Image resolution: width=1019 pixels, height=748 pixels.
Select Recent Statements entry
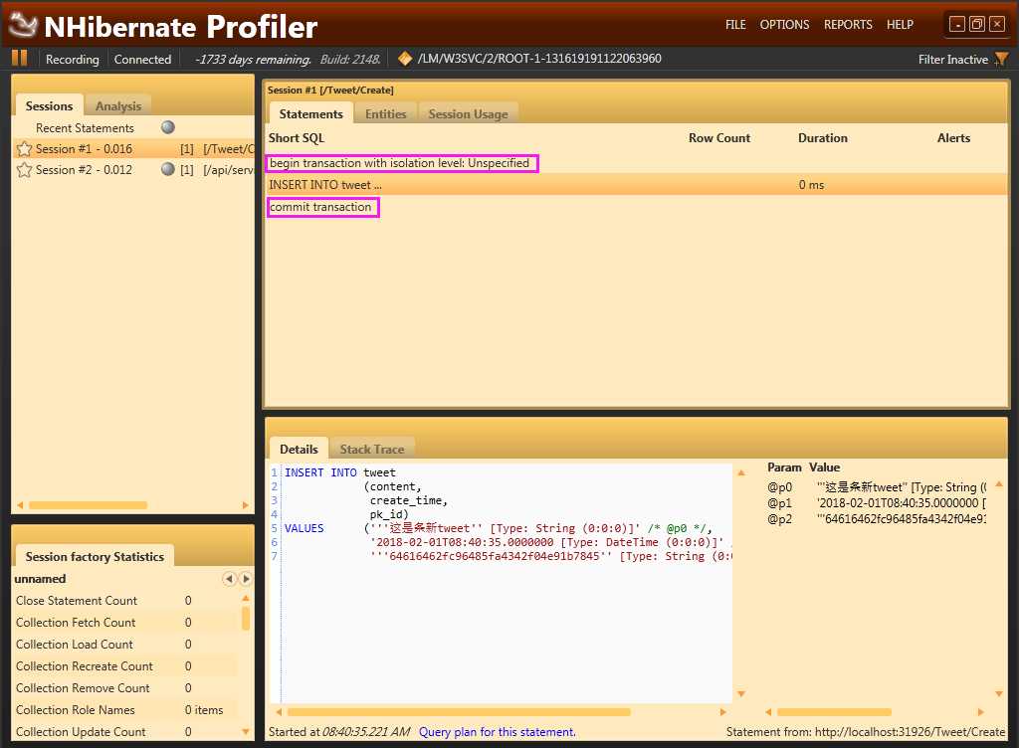click(85, 128)
